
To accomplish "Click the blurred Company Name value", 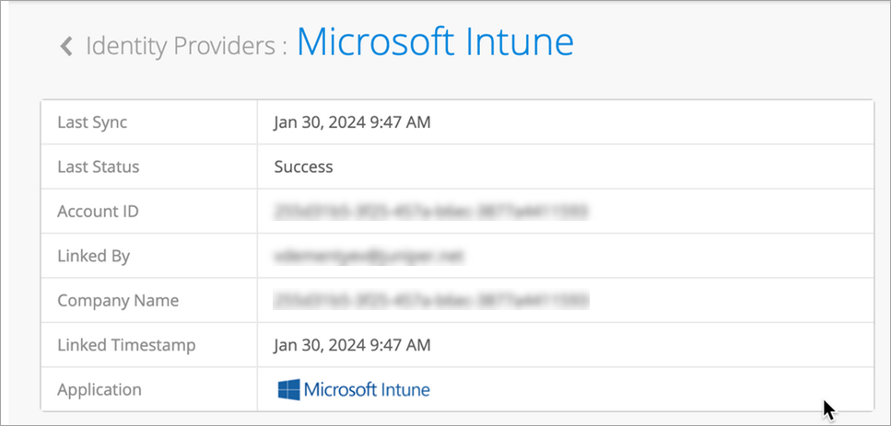I will (431, 300).
